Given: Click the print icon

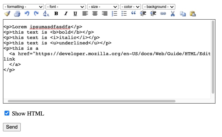Looking at the screenshot, I should coord(17,14).
